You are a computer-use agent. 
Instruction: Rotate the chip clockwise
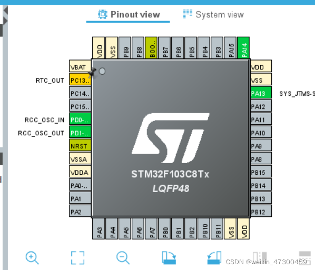pos(169,257)
